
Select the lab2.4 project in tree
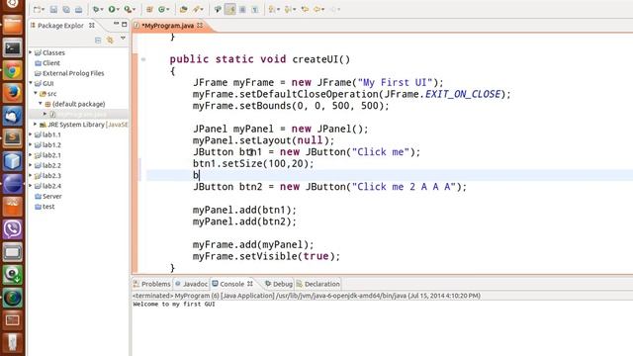pos(47,186)
